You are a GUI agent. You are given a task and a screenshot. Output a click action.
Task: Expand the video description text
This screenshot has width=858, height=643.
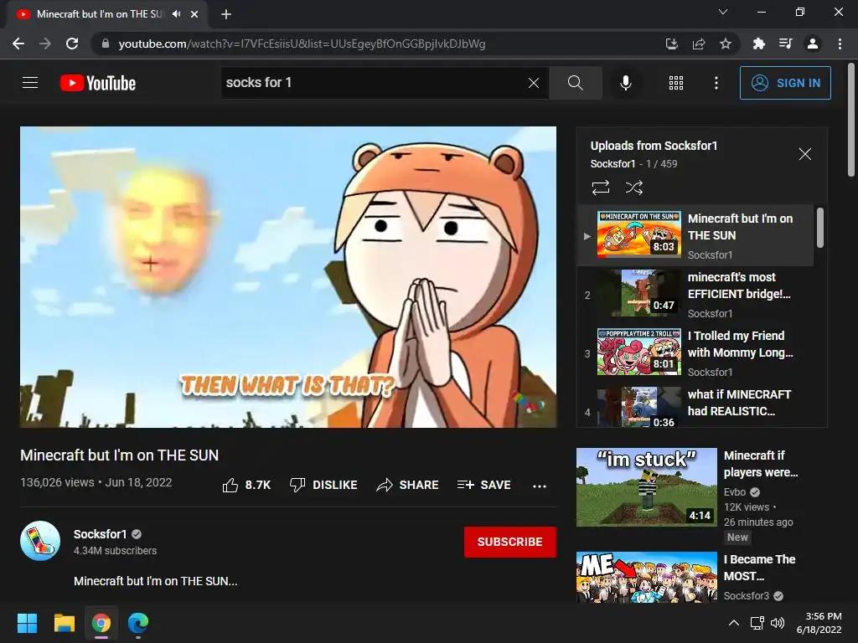[156, 581]
